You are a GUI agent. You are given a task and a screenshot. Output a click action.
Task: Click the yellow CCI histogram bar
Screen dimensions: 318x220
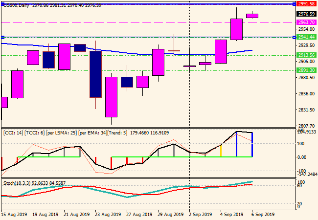click(x=221, y=151)
